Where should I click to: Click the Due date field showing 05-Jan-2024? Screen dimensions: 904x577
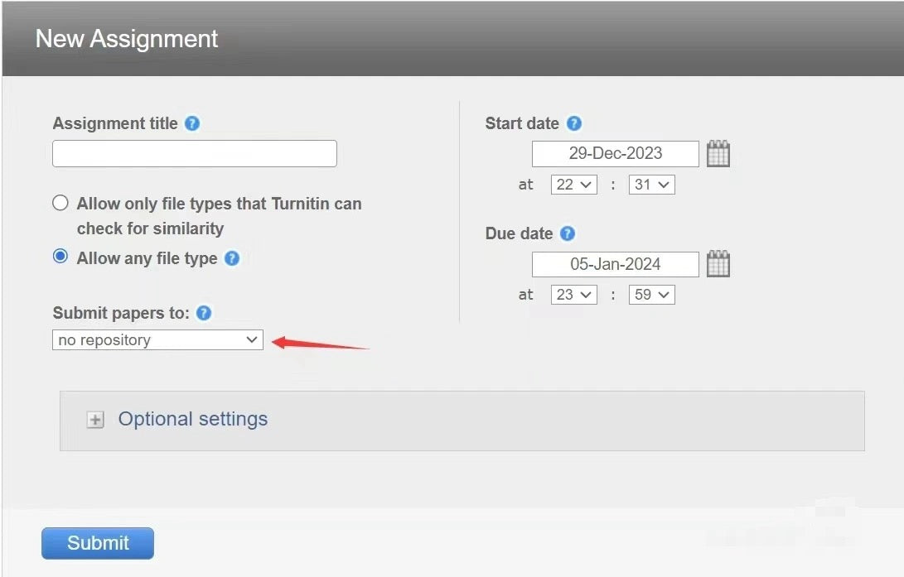coord(615,264)
